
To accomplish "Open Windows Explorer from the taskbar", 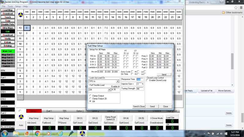I will (x=16, y=134).
